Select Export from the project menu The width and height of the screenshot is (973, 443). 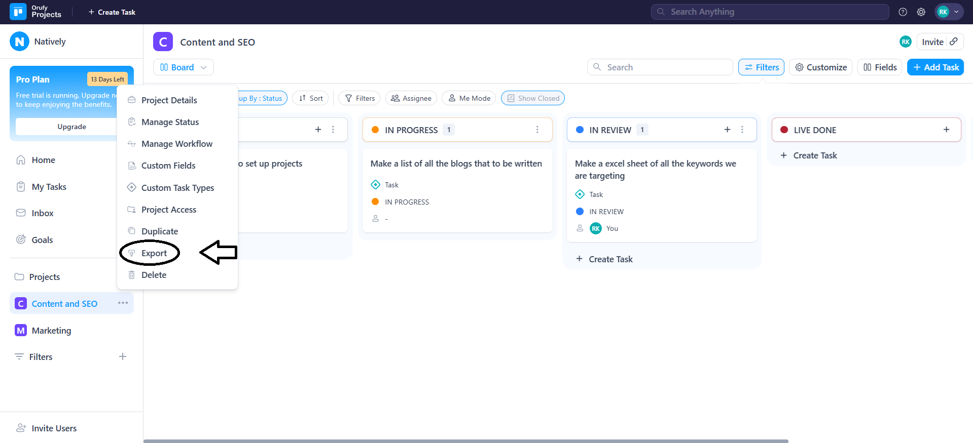pos(154,253)
